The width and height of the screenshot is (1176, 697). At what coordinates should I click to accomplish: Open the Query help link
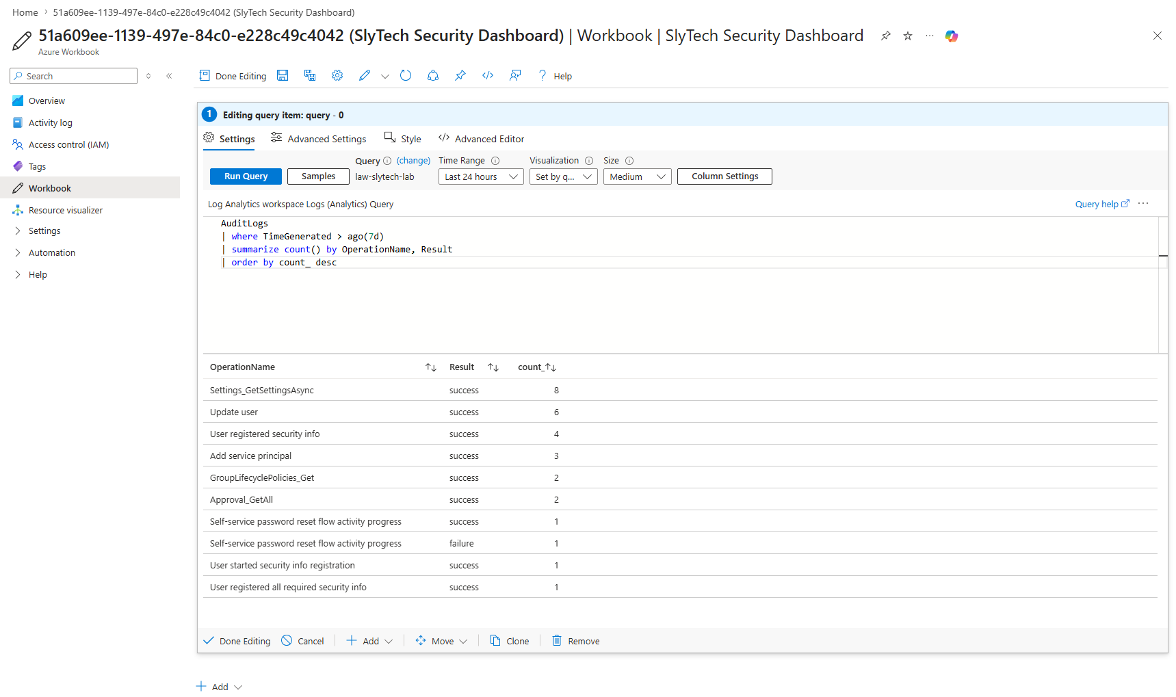pos(1102,204)
